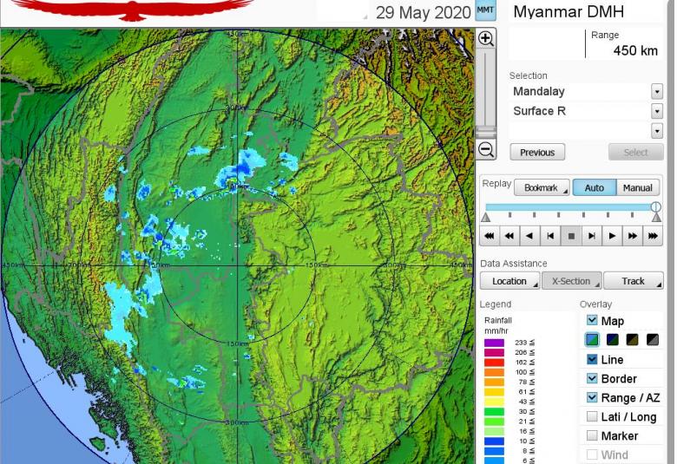The height and width of the screenshot is (464, 677).
Task: Skip to the last replay frame
Action: (x=653, y=235)
